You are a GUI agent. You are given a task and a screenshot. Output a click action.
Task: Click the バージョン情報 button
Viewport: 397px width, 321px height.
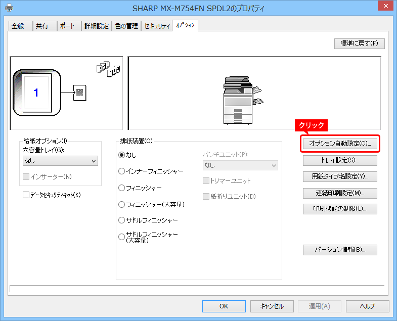click(339, 250)
